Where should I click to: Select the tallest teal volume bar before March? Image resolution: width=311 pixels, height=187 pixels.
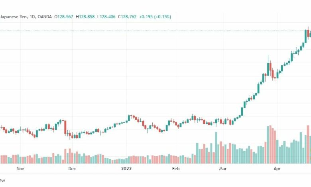[x=216, y=148]
